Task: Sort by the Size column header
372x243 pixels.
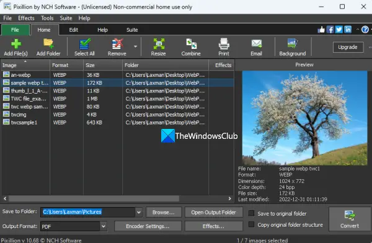Action: [103, 65]
